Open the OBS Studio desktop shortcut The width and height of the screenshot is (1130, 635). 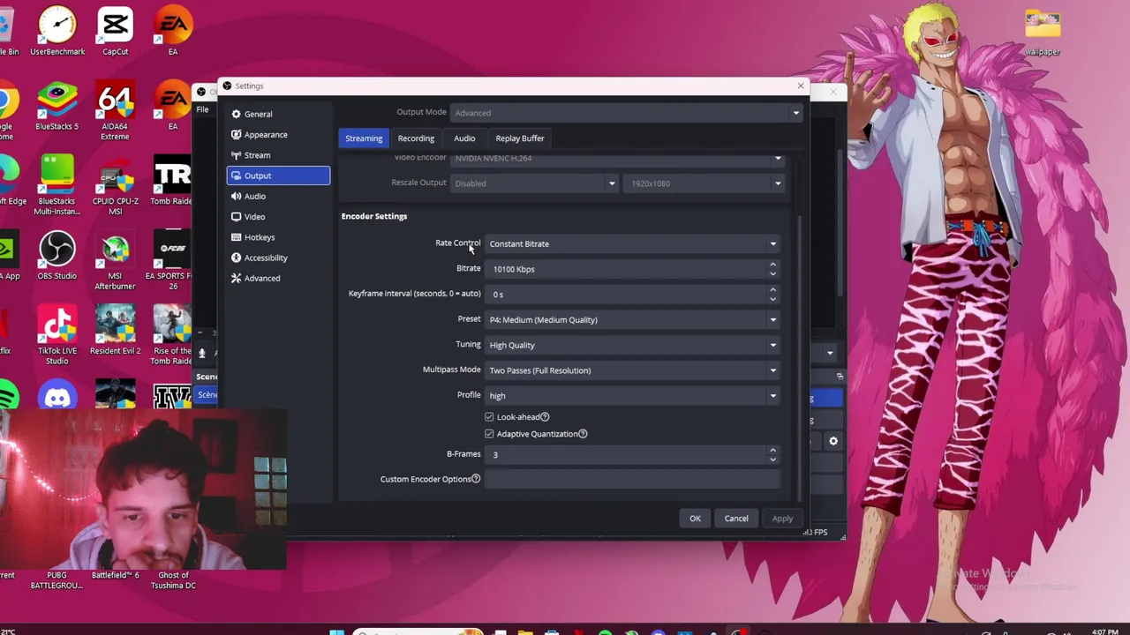pos(57,256)
